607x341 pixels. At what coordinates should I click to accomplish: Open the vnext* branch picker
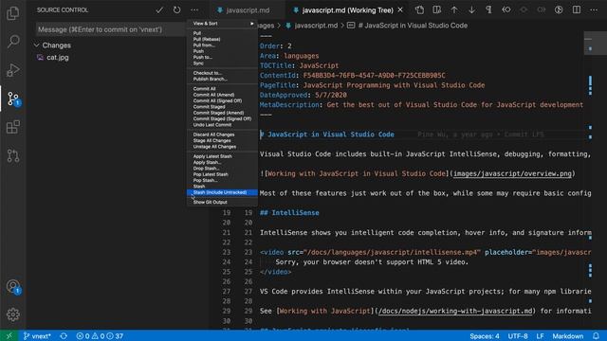37,336
